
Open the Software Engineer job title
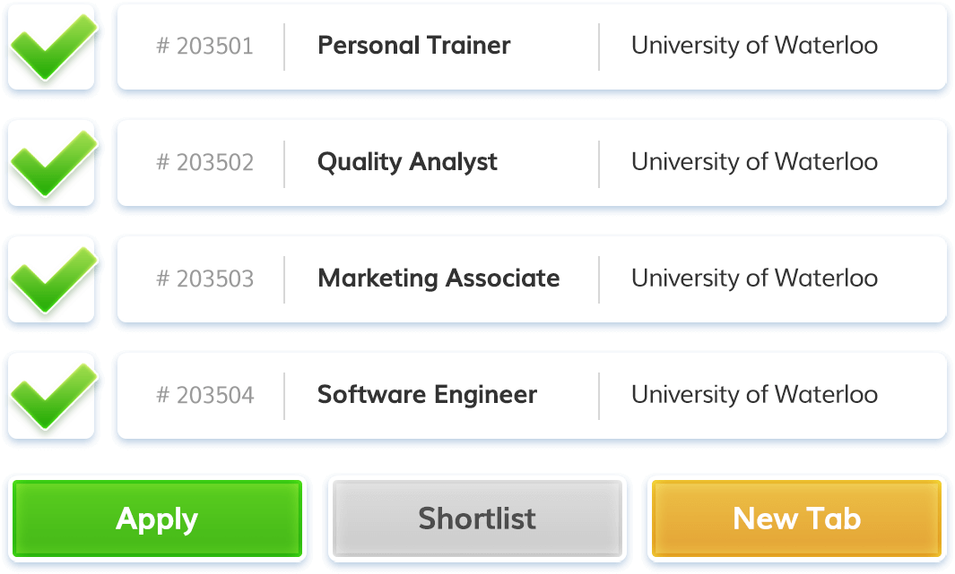pyautogui.click(x=428, y=395)
